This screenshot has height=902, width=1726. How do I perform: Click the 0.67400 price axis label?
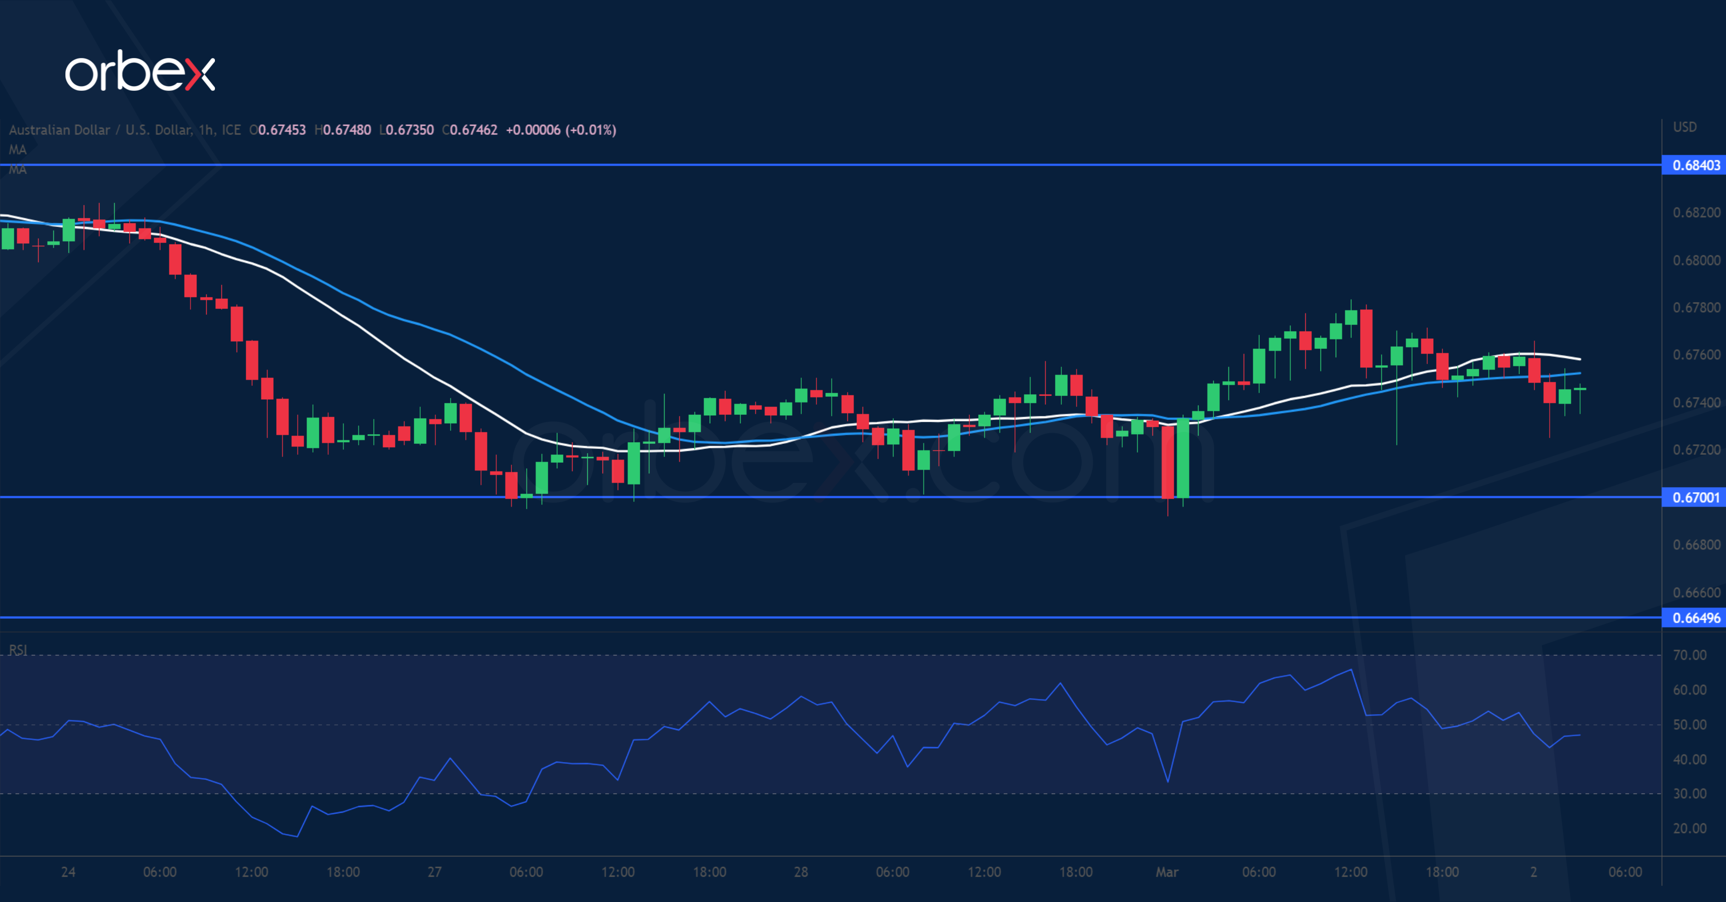tap(1696, 402)
